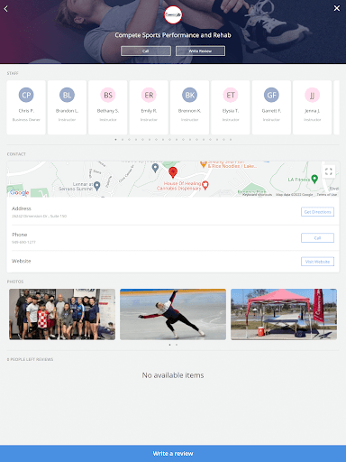The image size is (346, 462).
Task: Toggle fullscreen view of the map
Action: pos(329,171)
